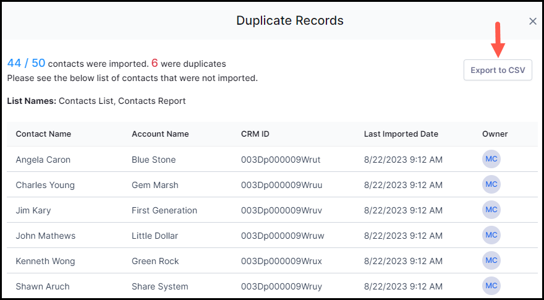Screen dimensions: 544x300
Task: Select the Gem Marsh account name
Action: (x=155, y=185)
